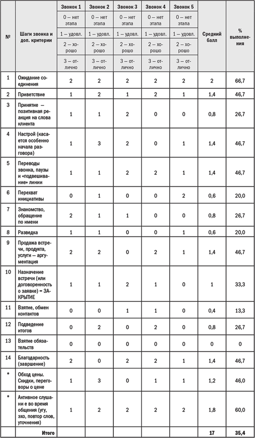The width and height of the screenshot is (255, 438).
Task: Click Звонок 4 score '2' in Подведение итогов row
Action: pos(156,327)
